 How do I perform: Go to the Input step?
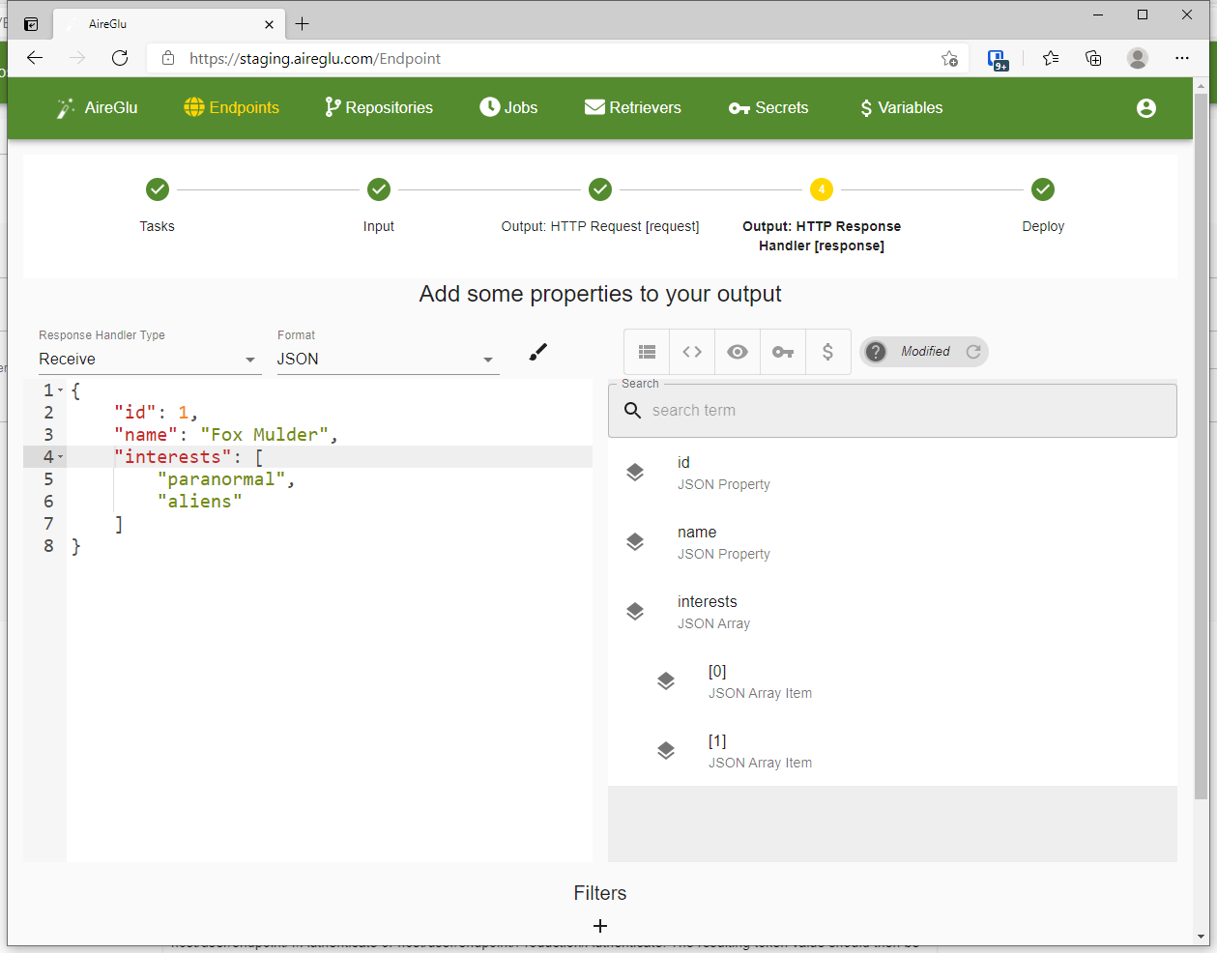[379, 205]
